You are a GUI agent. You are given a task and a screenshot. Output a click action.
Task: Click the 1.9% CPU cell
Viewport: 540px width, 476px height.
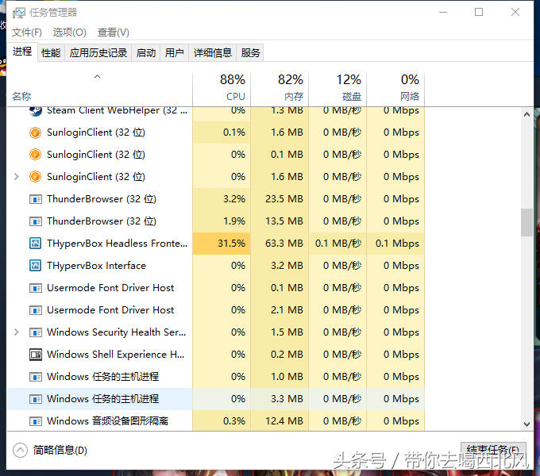coord(222,221)
